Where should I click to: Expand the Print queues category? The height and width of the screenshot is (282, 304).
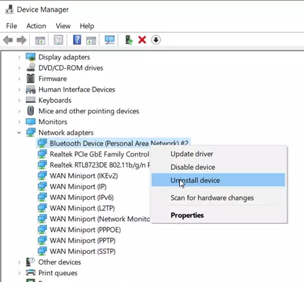(x=19, y=273)
